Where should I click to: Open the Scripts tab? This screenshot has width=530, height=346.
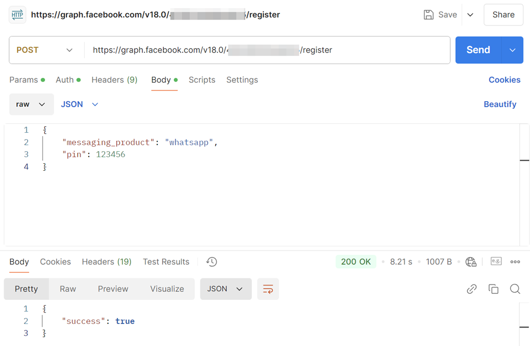(202, 80)
